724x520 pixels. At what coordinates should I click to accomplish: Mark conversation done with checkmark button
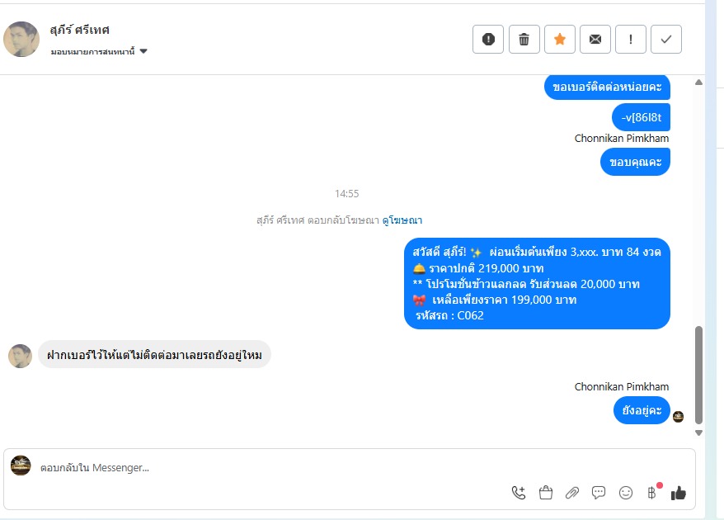666,40
